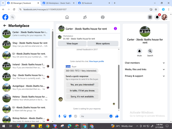Send quick reply Sorry, it's not available.
This screenshot has height=129, width=172.
click(82, 97)
